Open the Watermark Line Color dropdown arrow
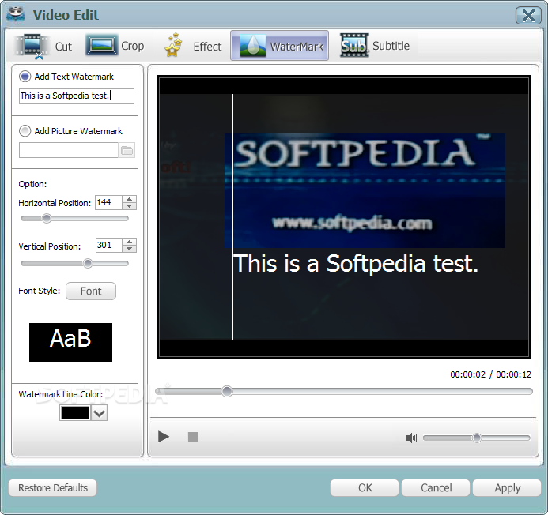This screenshot has width=548, height=515. pos(100,413)
